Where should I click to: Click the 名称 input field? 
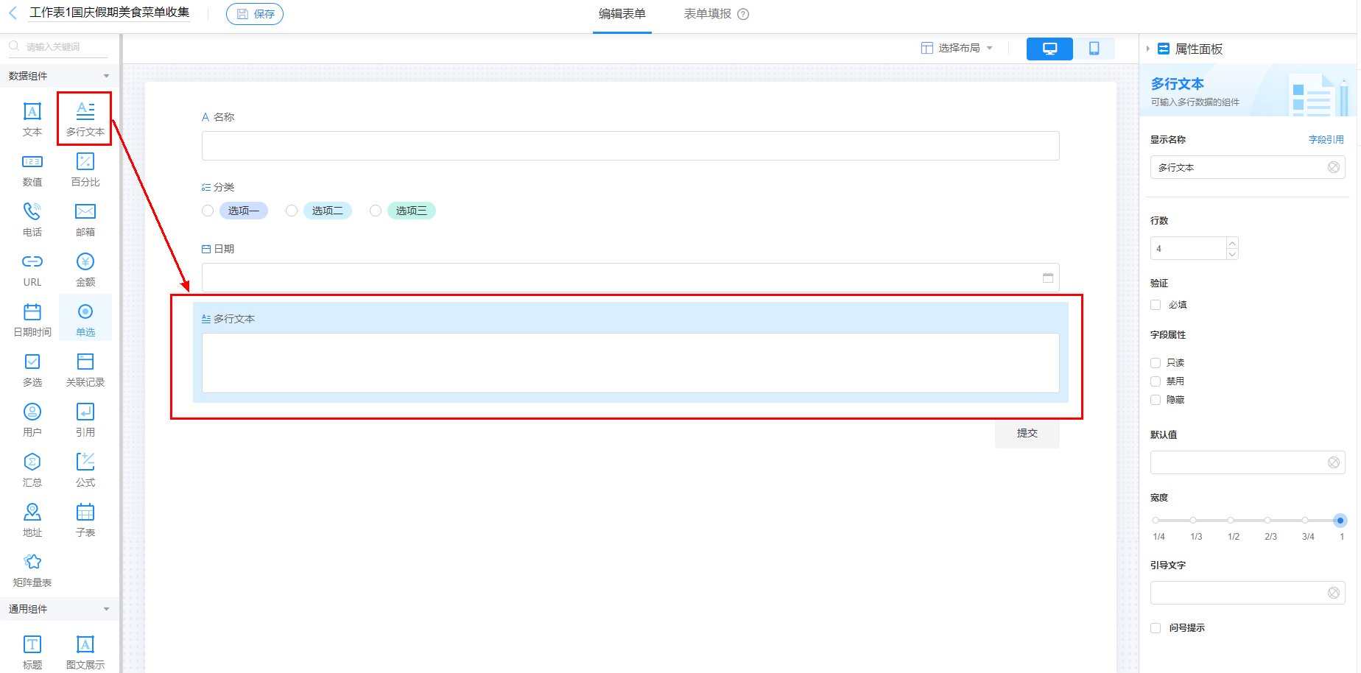630,146
